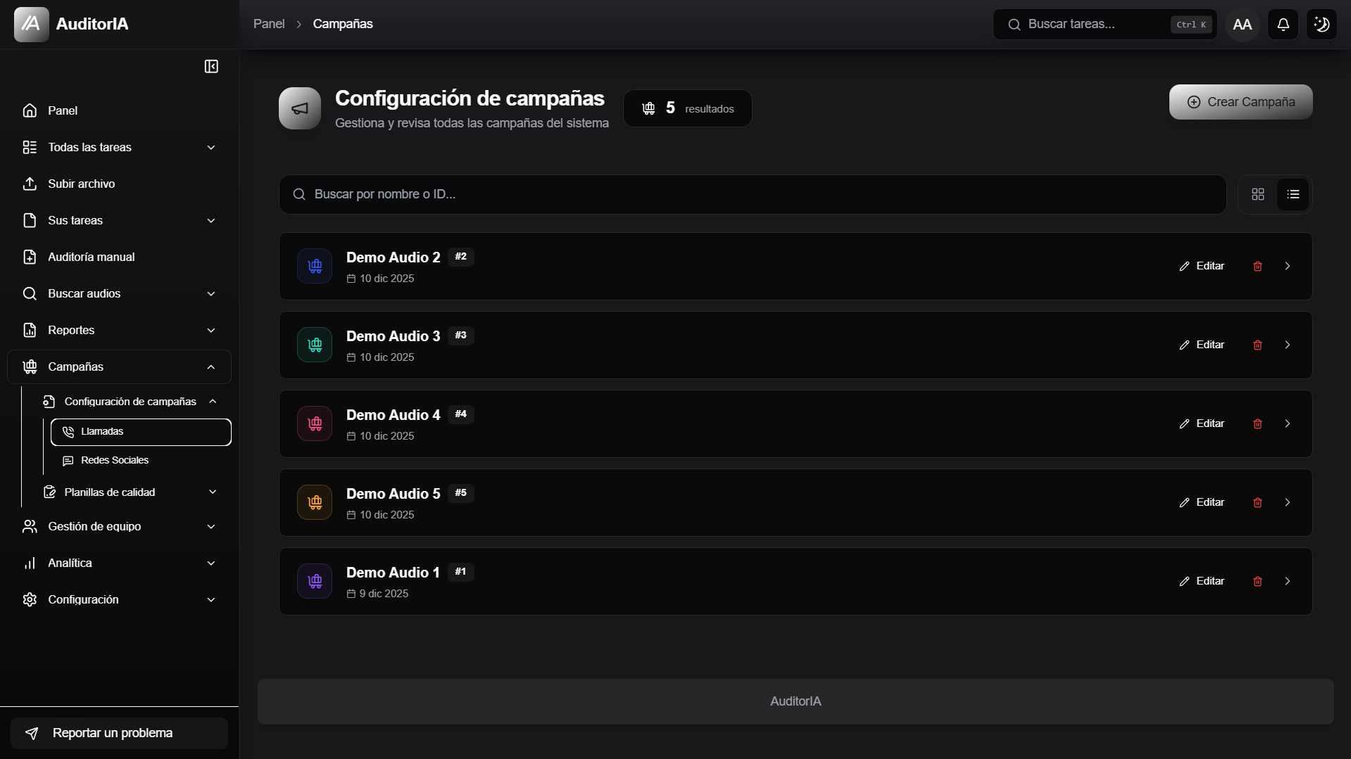Focus the Buscar tareas search box
This screenshot has width=1351, height=759.
[x=1105, y=24]
